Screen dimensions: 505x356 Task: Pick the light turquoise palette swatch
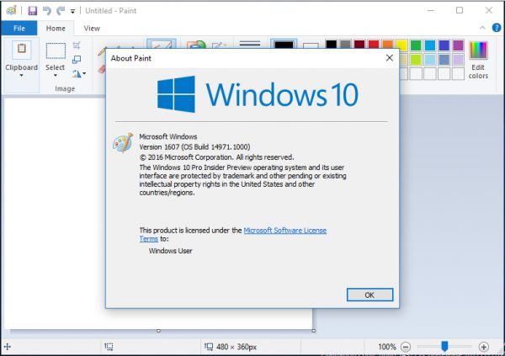[x=430, y=59]
